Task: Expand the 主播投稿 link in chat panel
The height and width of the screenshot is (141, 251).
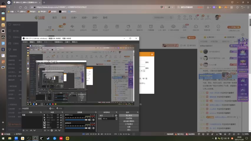Action: click(x=210, y=37)
